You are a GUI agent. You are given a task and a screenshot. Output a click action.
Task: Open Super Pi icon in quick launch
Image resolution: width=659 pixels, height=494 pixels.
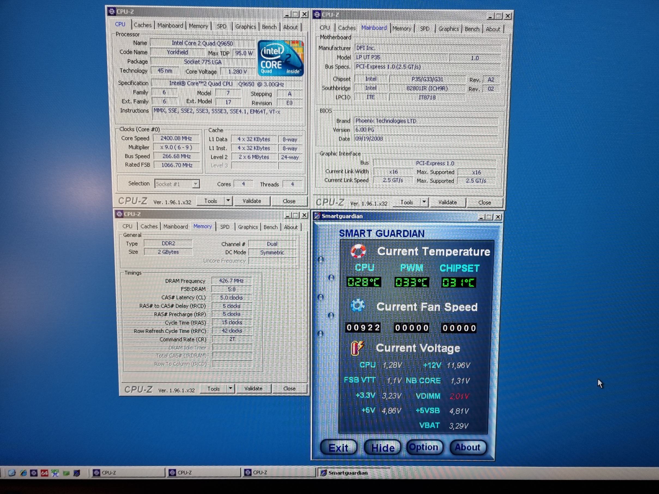(x=55, y=473)
